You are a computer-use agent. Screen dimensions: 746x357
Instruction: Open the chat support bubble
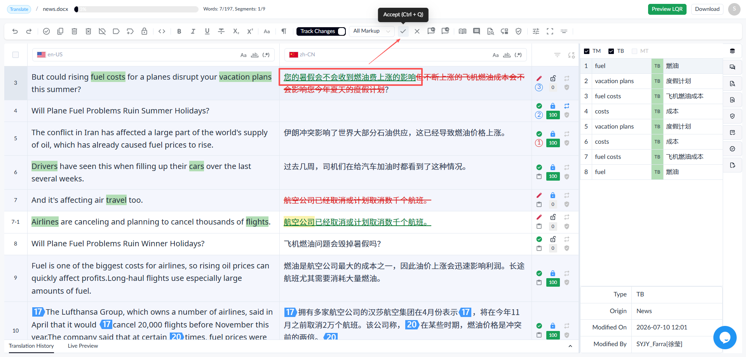[725, 338]
